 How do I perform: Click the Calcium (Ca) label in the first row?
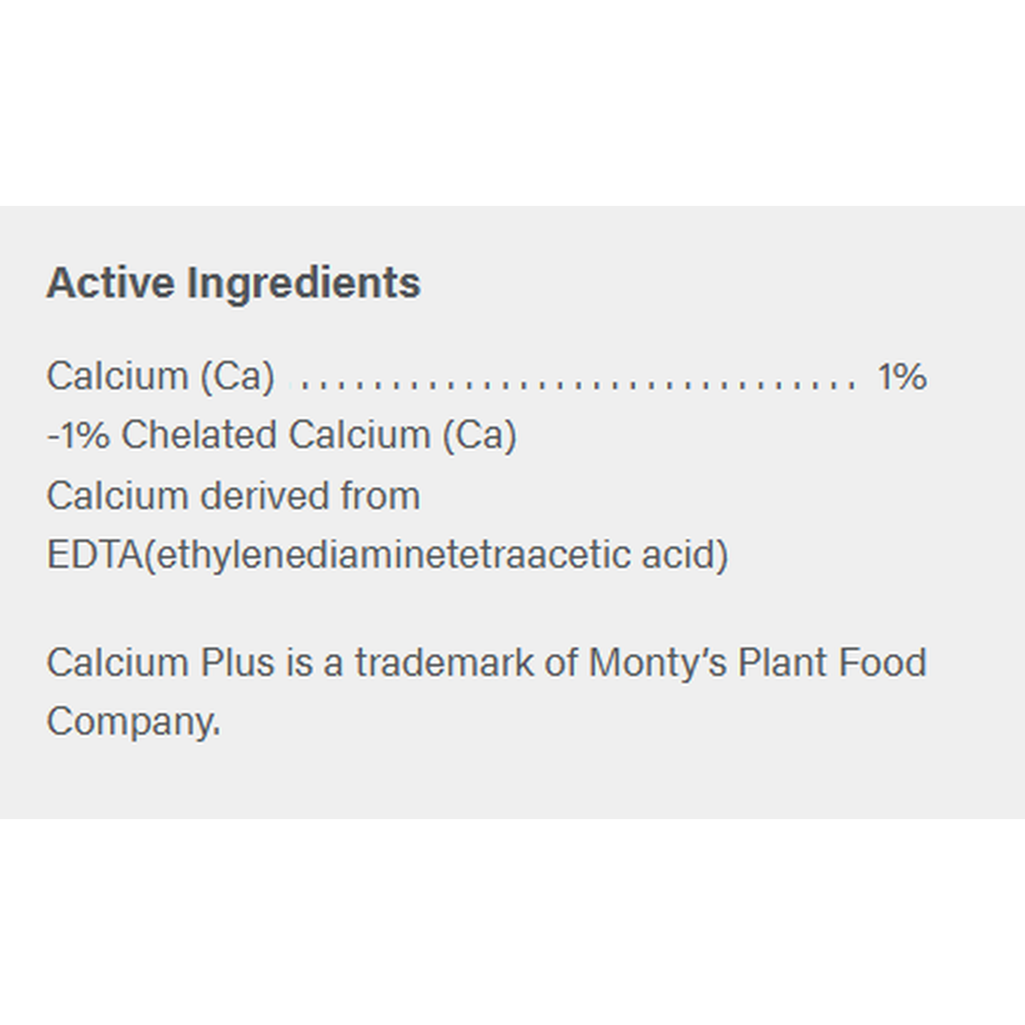point(161,376)
